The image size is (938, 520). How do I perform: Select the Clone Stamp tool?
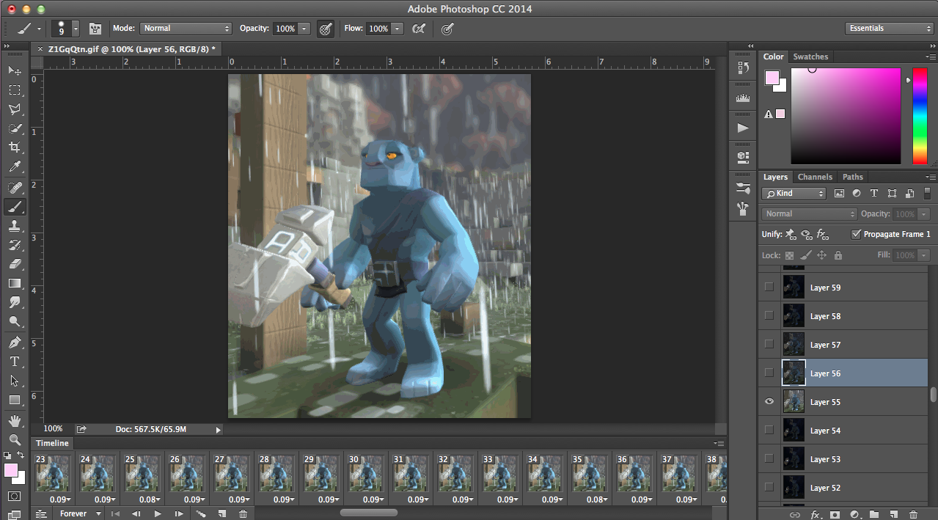[x=15, y=226]
